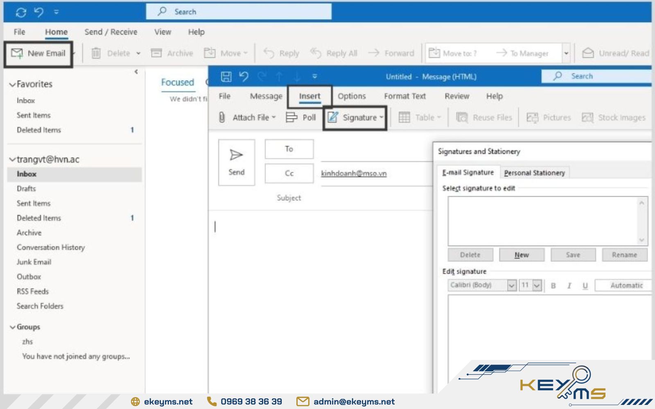The width and height of the screenshot is (655, 409).
Task: Select the Outbox folder
Action: 29,277
